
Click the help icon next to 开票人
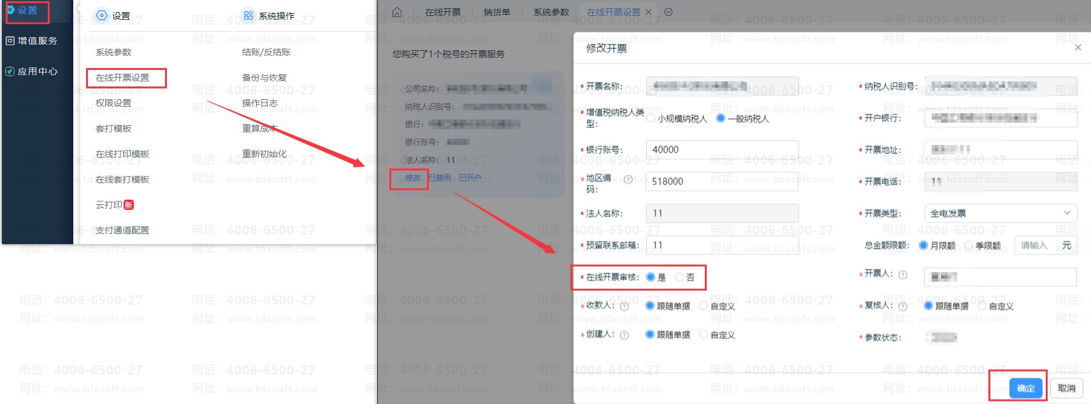click(x=902, y=275)
